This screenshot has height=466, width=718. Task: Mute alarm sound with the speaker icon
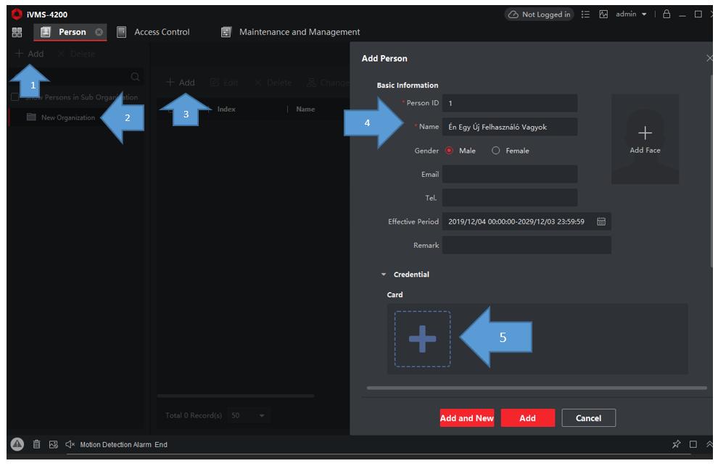(x=70, y=444)
